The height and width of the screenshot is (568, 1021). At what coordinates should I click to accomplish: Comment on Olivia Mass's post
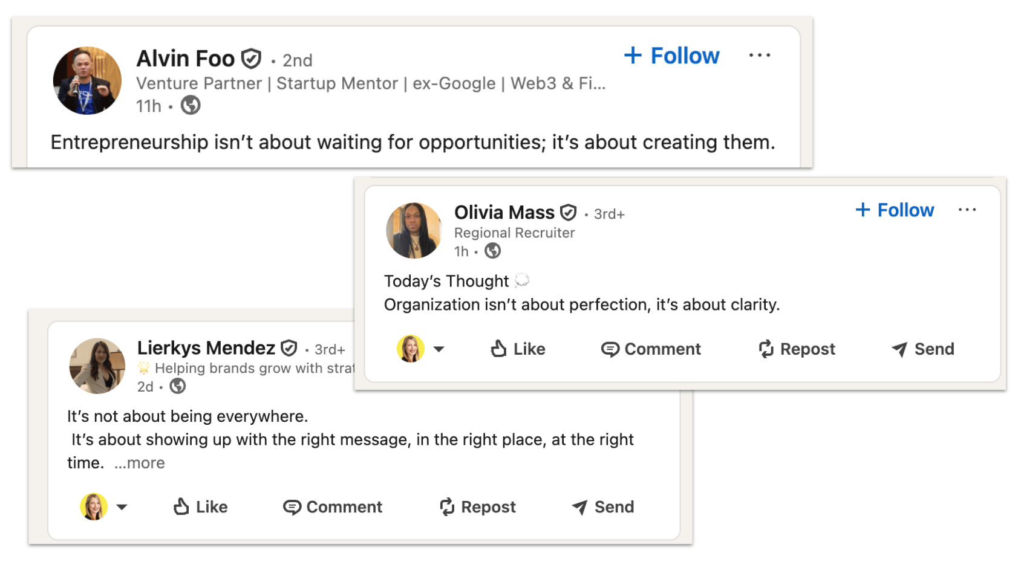[x=651, y=349]
